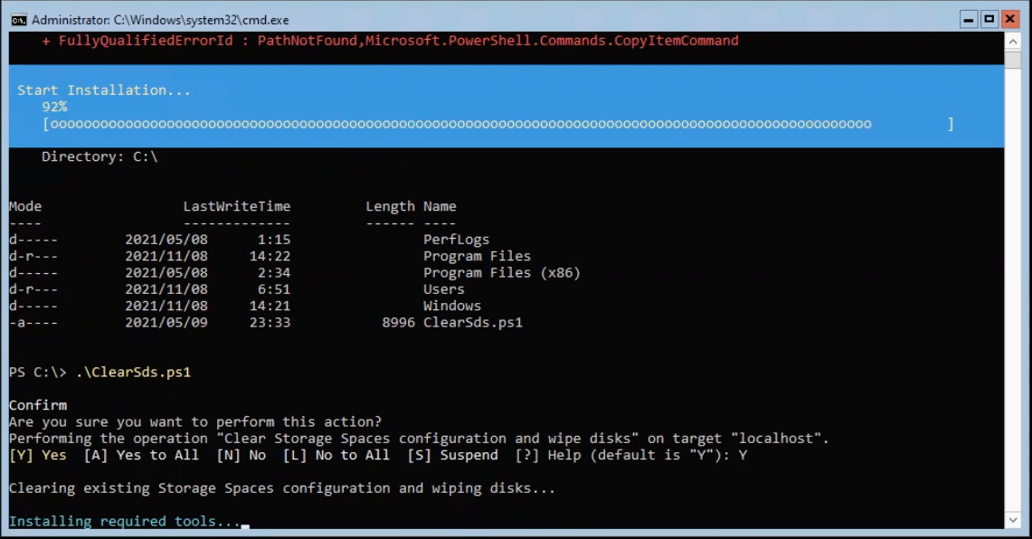Click the file length value 8996
This screenshot has height=539, width=1032.
[398, 323]
